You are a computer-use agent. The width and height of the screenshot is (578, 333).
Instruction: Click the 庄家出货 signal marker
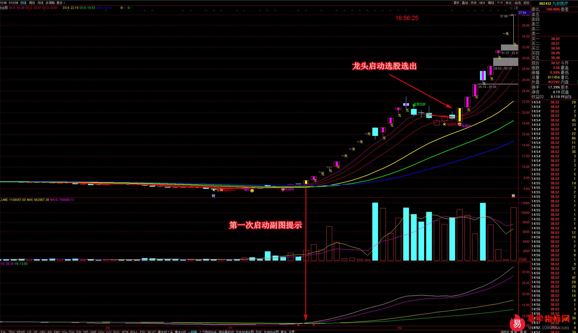coord(419,104)
